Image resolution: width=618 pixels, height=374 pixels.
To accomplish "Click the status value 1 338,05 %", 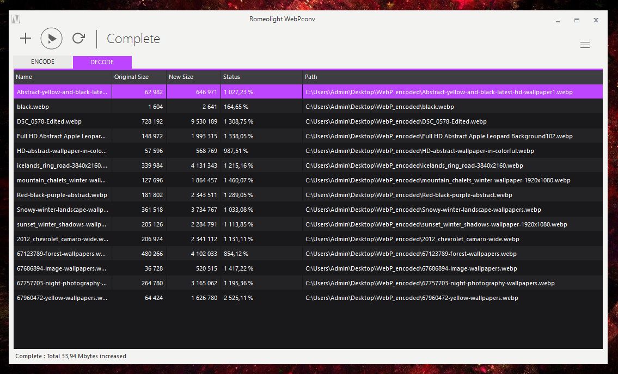I will tap(238, 136).
